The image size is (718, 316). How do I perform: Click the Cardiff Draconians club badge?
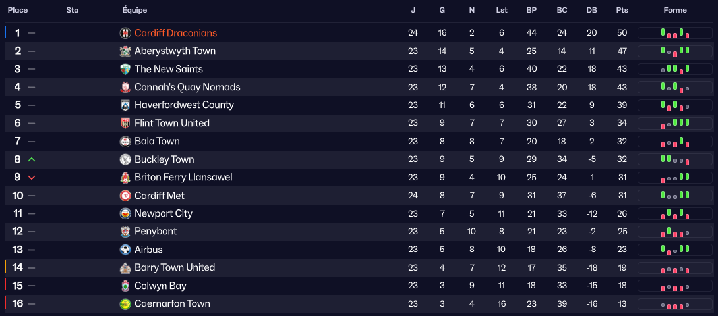point(125,33)
